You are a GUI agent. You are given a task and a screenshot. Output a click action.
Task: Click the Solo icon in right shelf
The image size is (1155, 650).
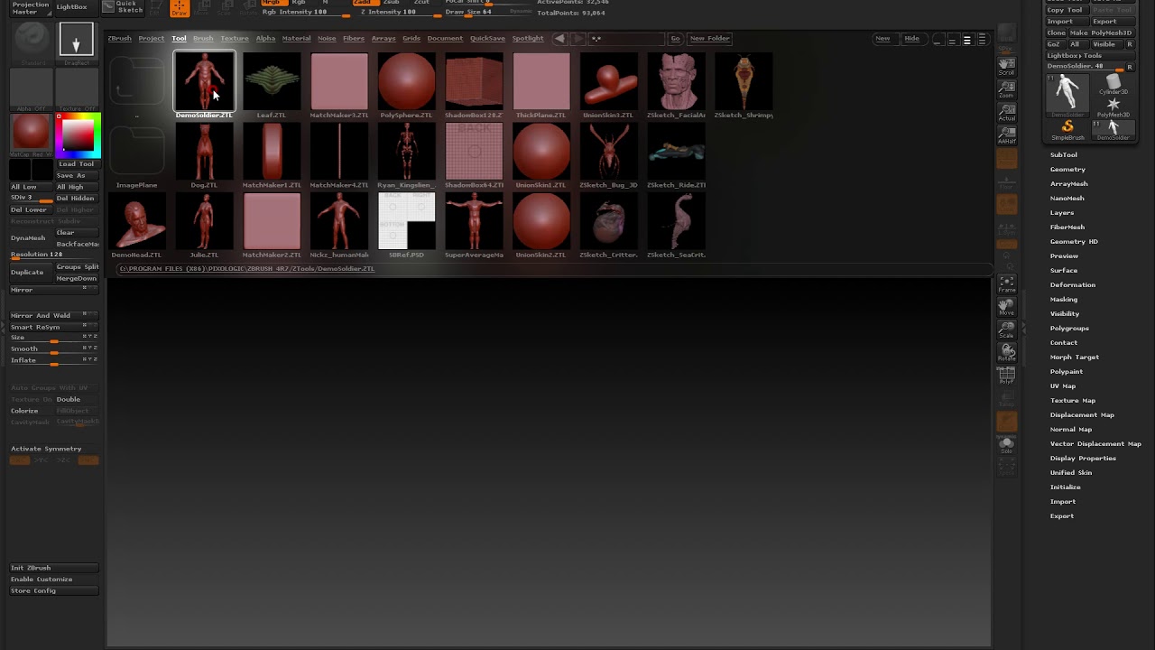point(1006,446)
